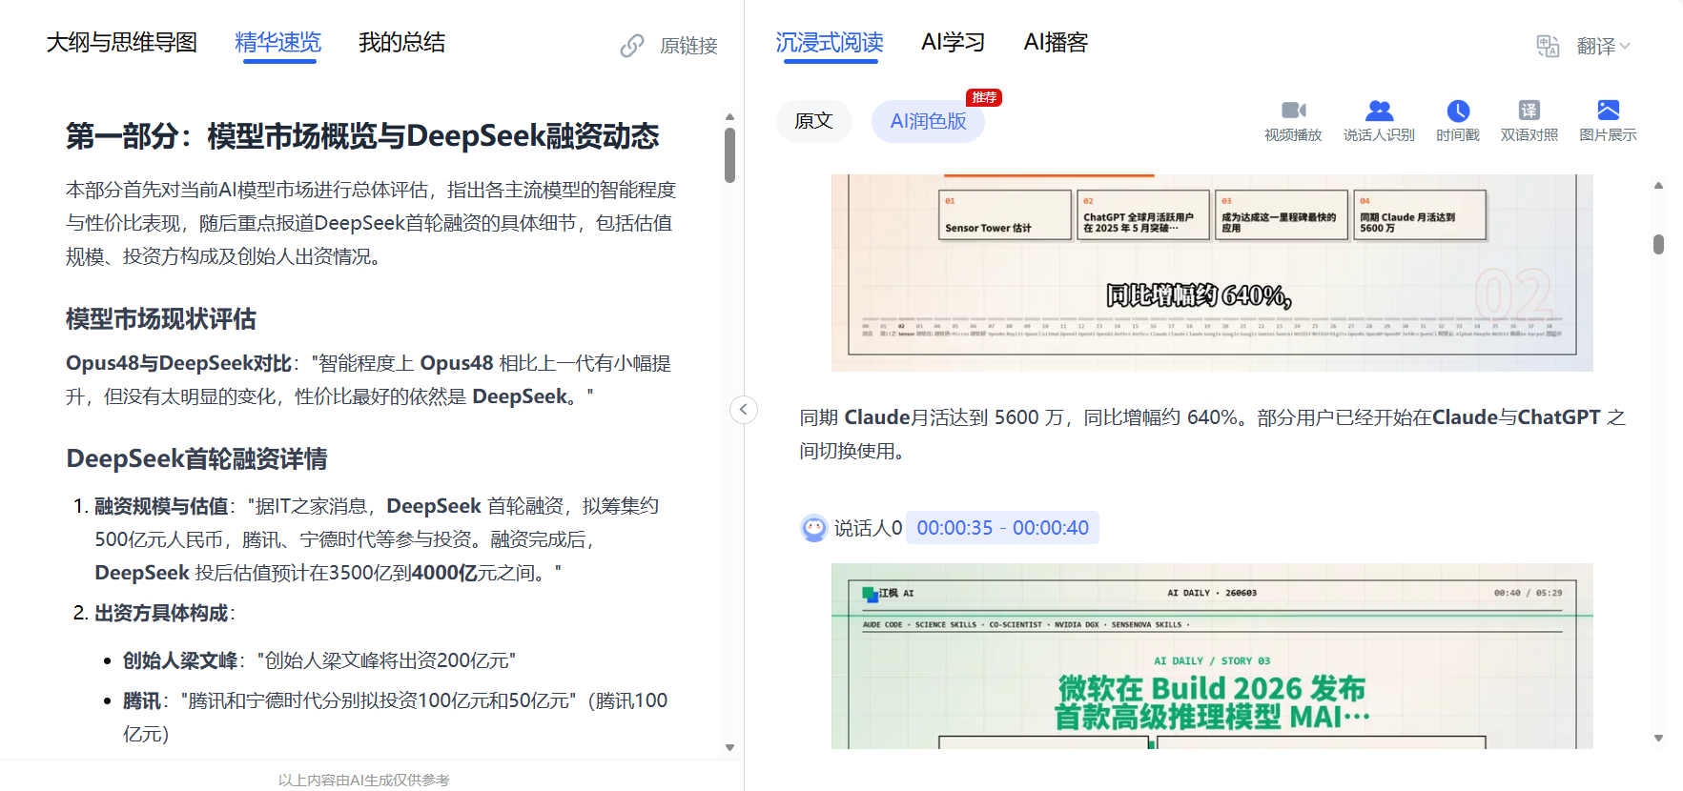The height and width of the screenshot is (791, 1683).
Task: Click the 以上内容由AI生成仅供参考 notice
Action: coord(363,780)
